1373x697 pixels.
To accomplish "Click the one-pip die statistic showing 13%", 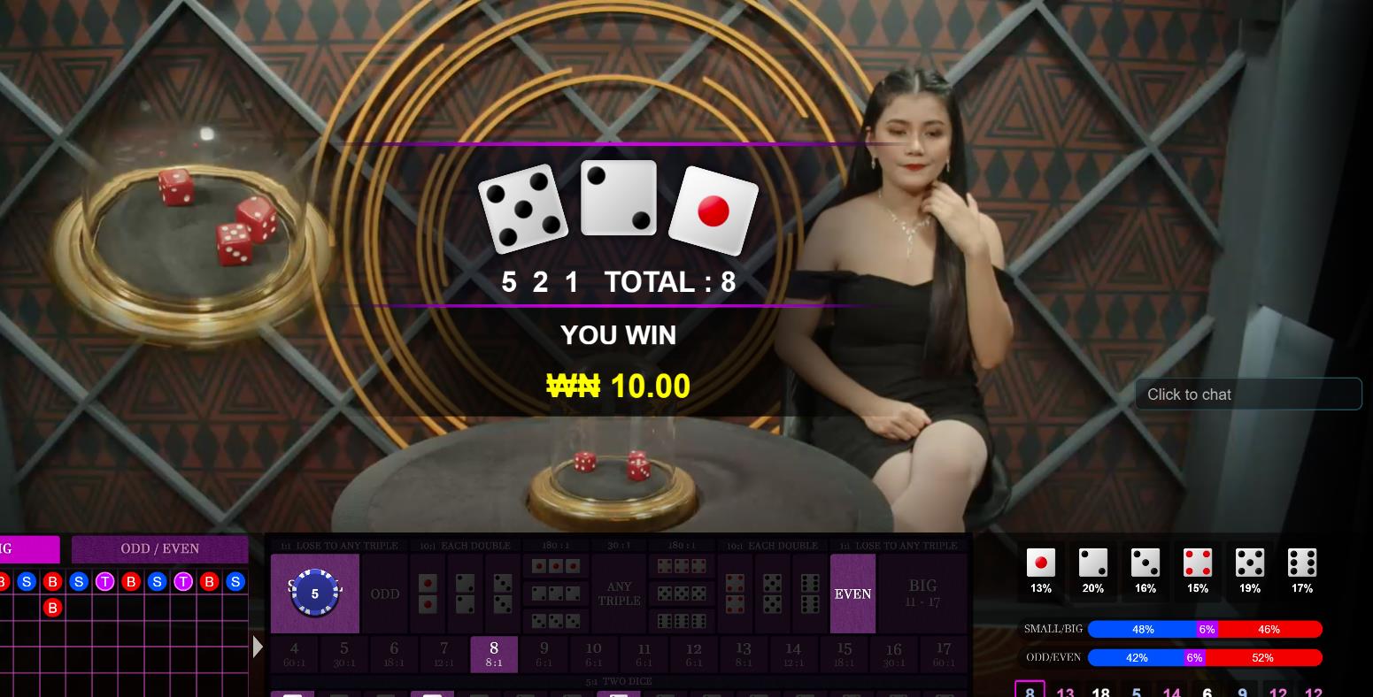I will [x=1040, y=570].
